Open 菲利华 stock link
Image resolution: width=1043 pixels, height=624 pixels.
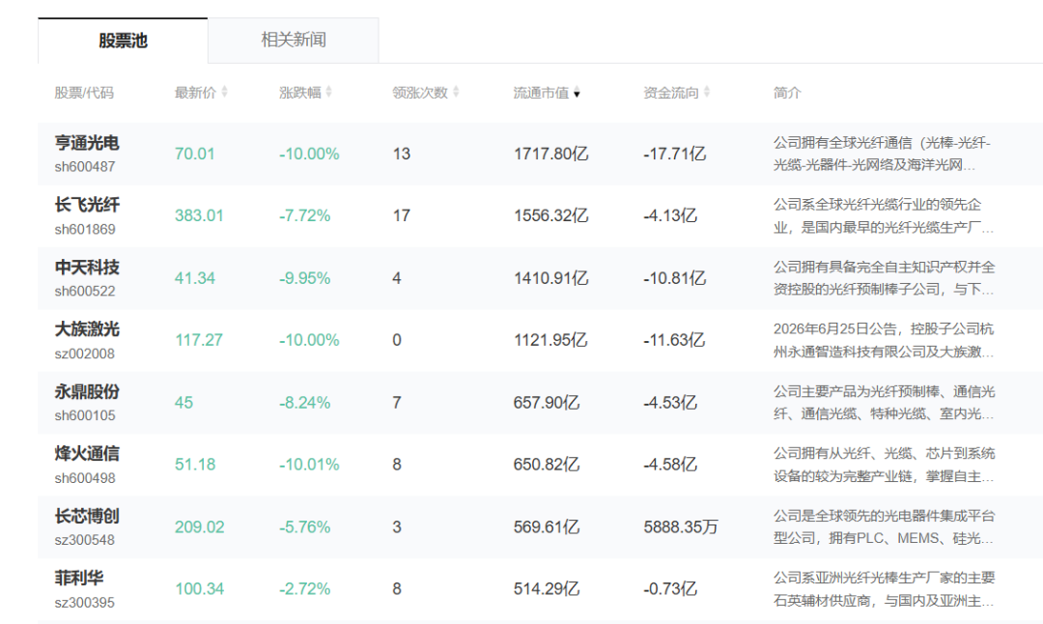click(x=79, y=578)
